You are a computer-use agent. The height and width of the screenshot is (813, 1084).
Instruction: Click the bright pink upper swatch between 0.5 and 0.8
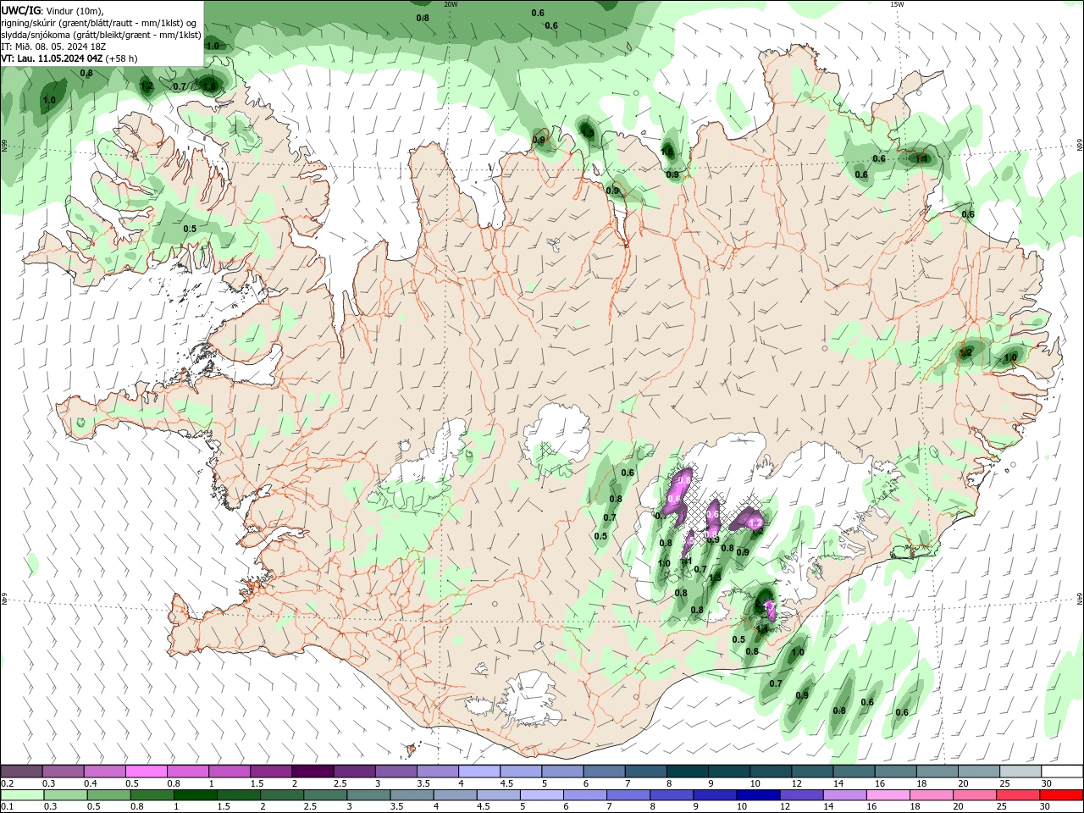tap(147, 772)
